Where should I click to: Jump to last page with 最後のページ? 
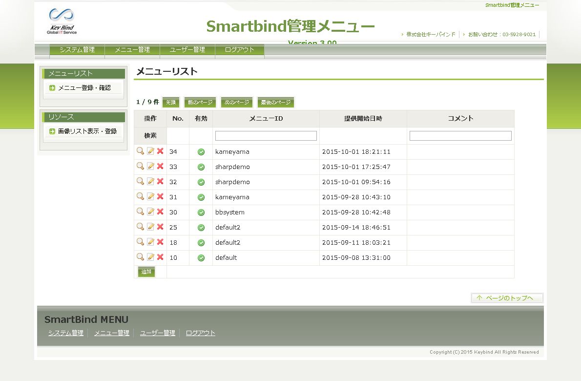[276, 102]
